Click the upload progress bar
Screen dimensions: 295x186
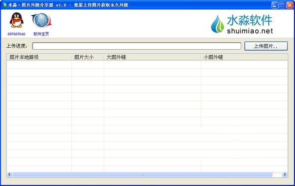(x=137, y=46)
